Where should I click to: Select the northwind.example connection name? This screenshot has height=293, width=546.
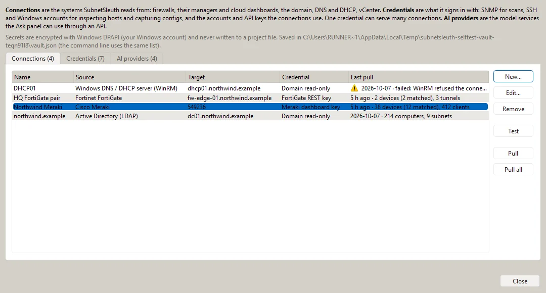click(39, 116)
